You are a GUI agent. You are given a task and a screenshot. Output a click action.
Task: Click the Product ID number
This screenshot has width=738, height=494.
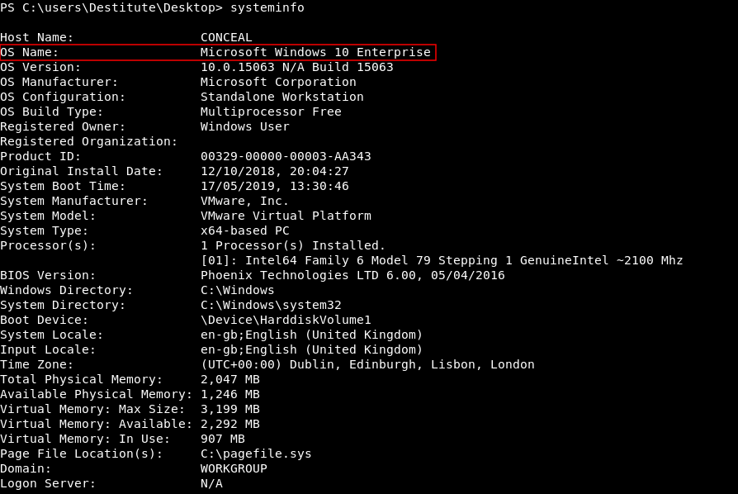coord(286,156)
